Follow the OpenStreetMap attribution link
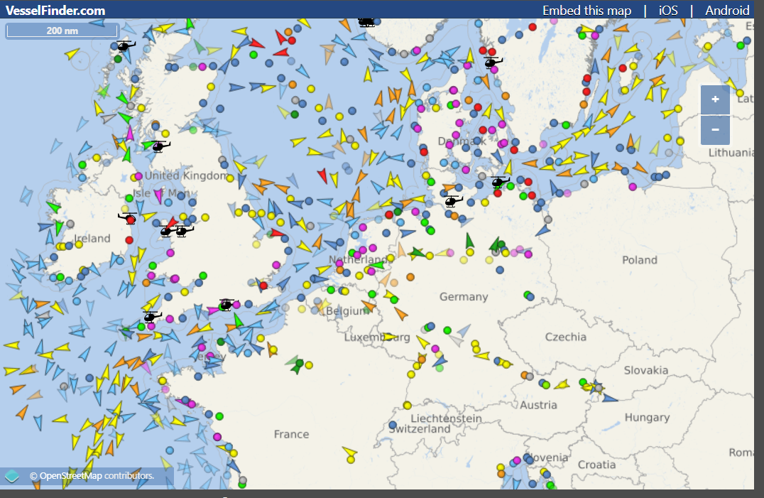764x498 pixels. pyautogui.click(x=92, y=476)
